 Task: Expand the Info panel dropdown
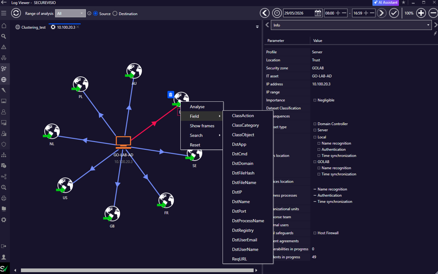click(x=351, y=25)
